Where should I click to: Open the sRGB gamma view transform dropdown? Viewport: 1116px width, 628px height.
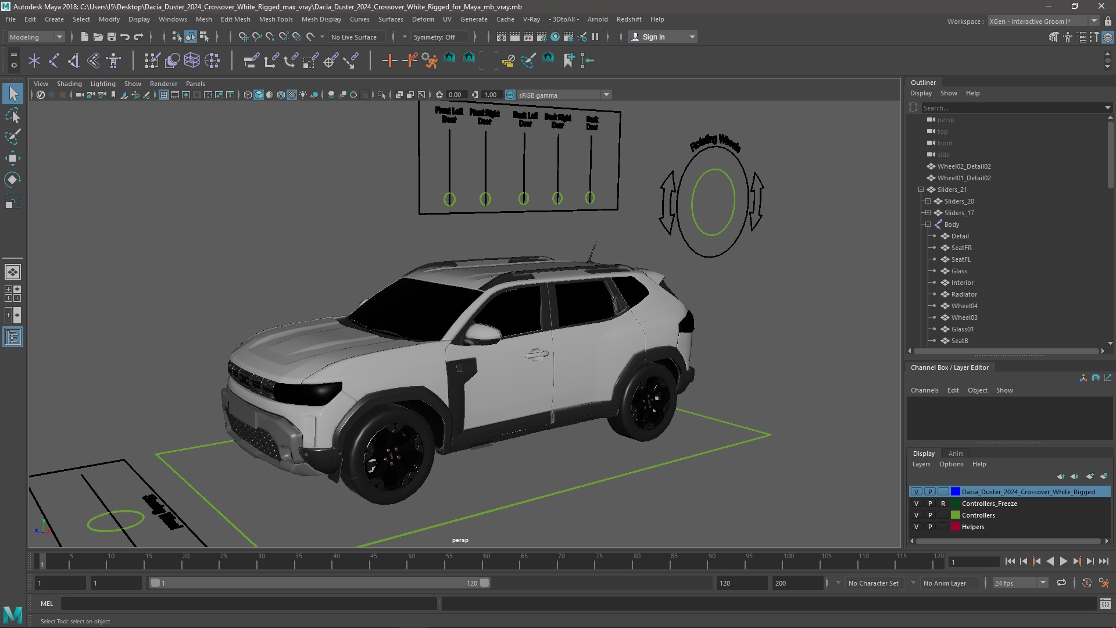[564, 95]
